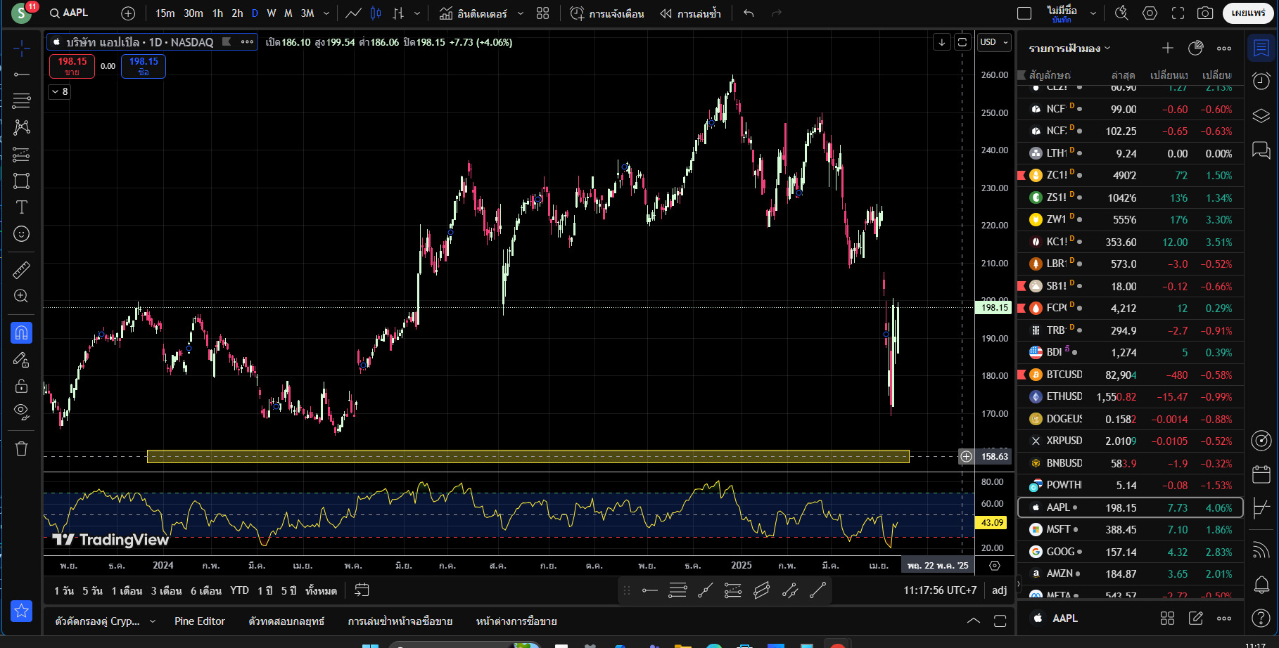Open the chats panel icon
This screenshot has height=648, width=1279.
1261,150
